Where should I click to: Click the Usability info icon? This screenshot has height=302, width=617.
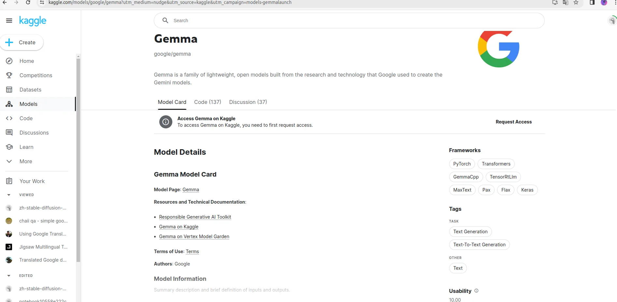coord(476,291)
